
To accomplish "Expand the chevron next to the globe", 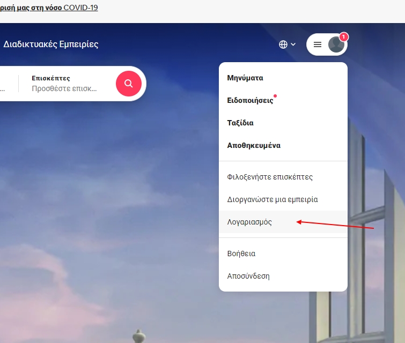I will (x=293, y=44).
